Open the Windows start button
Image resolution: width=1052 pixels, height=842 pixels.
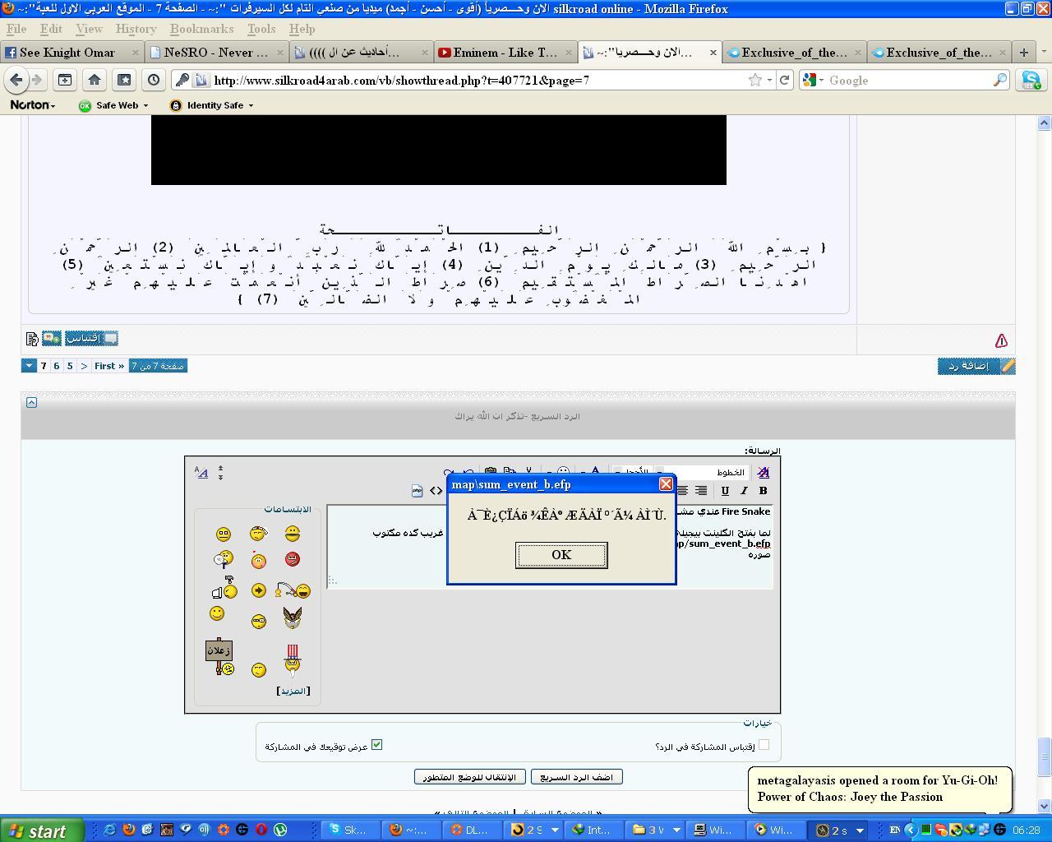(42, 830)
